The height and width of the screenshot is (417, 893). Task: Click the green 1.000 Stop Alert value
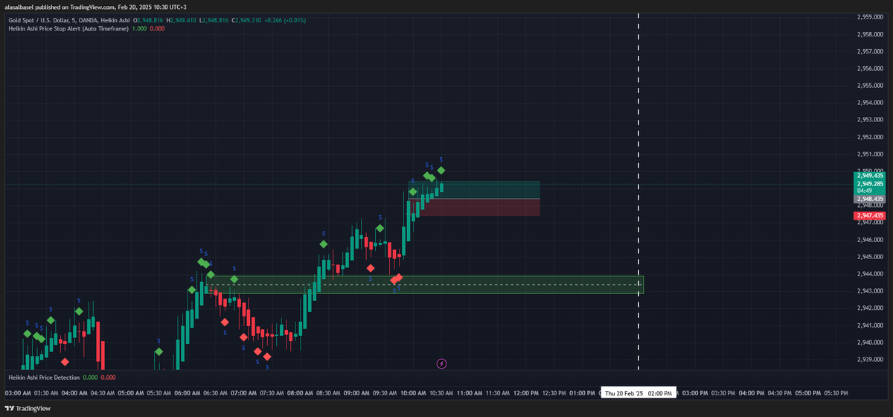(139, 28)
